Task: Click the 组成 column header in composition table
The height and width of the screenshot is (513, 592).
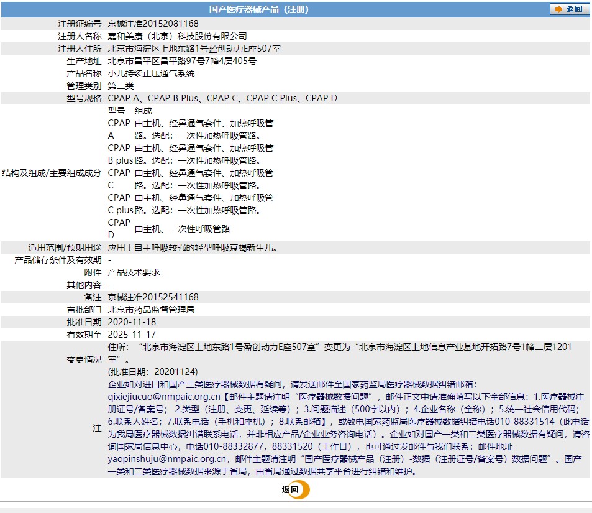Action: [x=143, y=111]
